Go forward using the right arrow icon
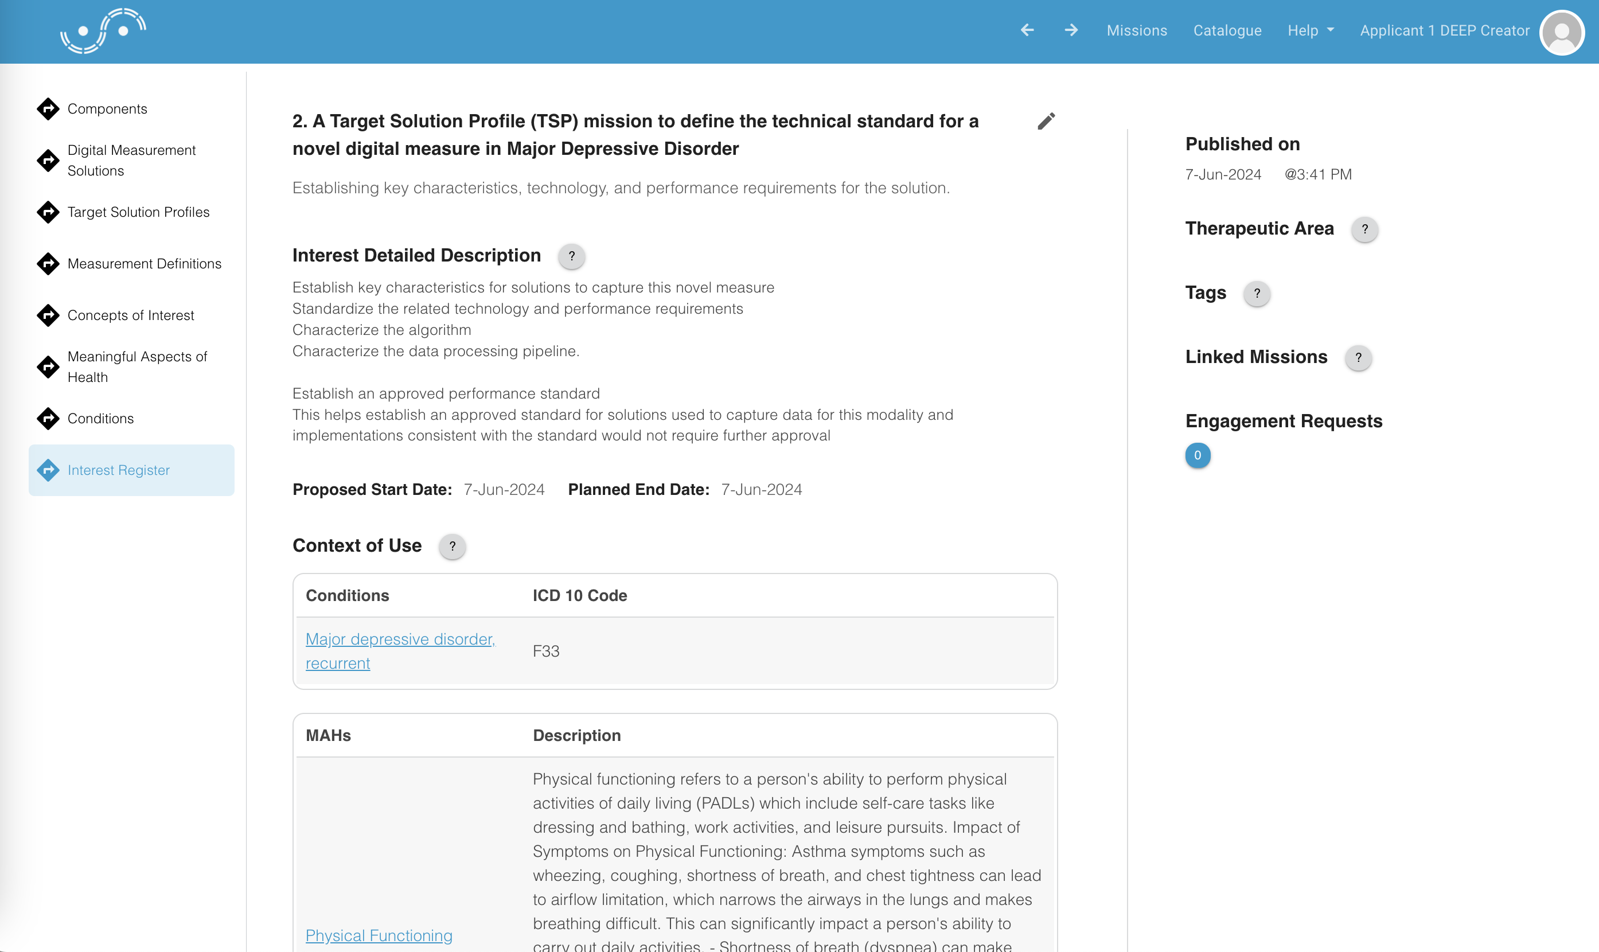 pyautogui.click(x=1071, y=30)
